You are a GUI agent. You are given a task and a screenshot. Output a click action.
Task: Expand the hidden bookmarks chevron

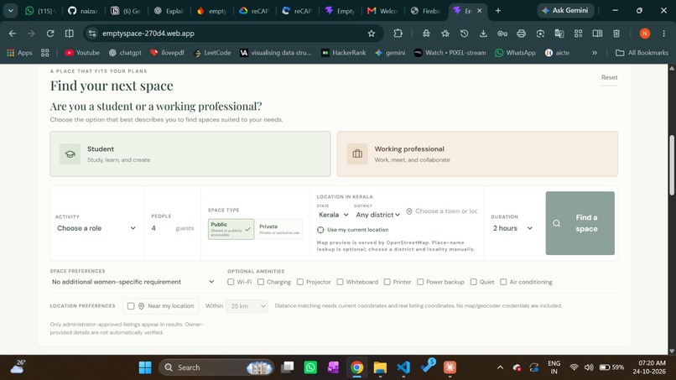595,53
